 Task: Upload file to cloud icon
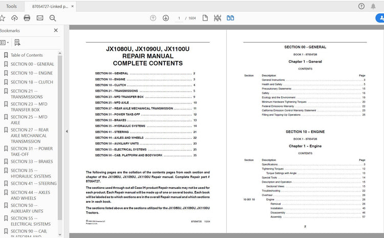(x=14, y=18)
